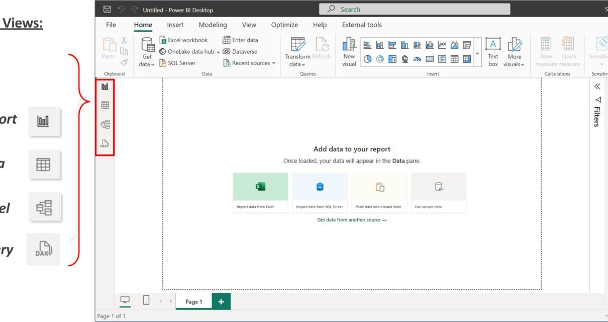Viewport: 608px width, 322px height.
Task: Open the View ribbon tab
Action: (x=249, y=25)
